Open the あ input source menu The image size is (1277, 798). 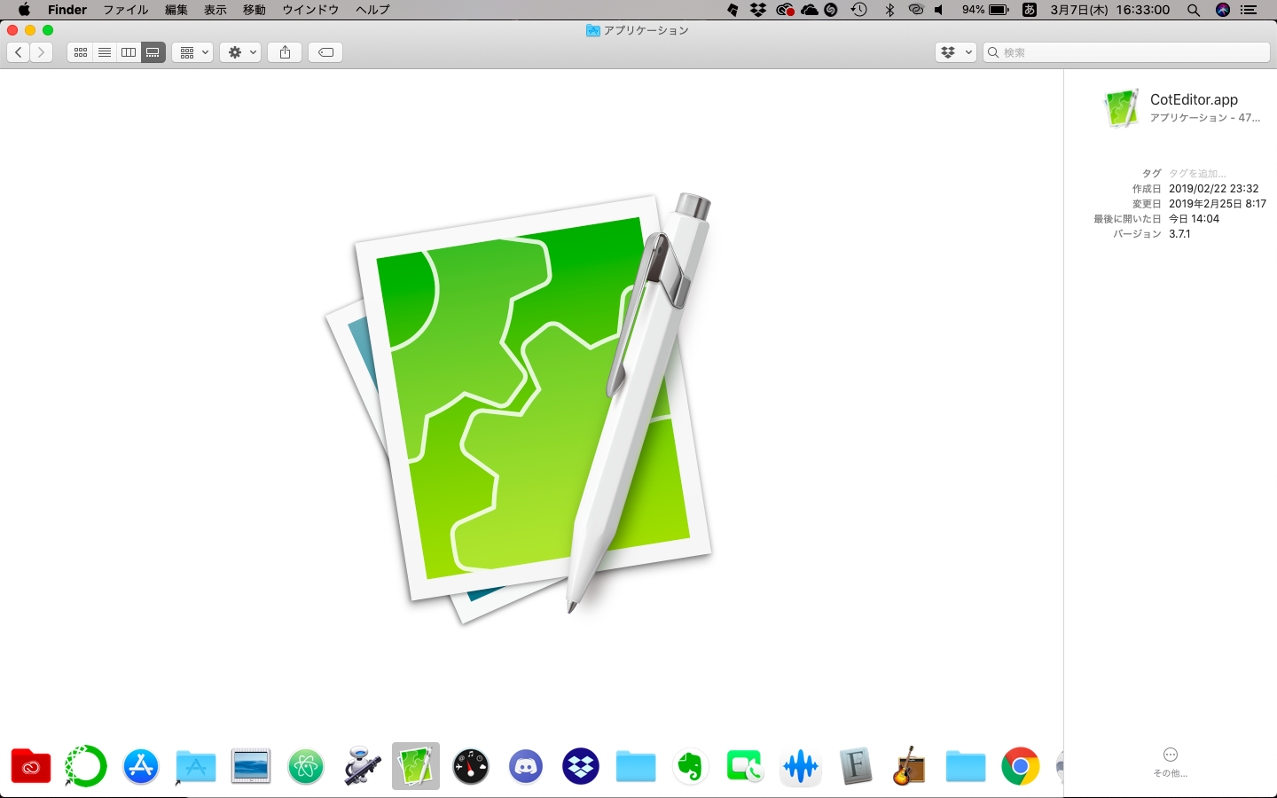(x=1030, y=10)
